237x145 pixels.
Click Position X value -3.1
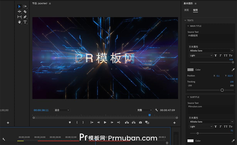[218, 76]
